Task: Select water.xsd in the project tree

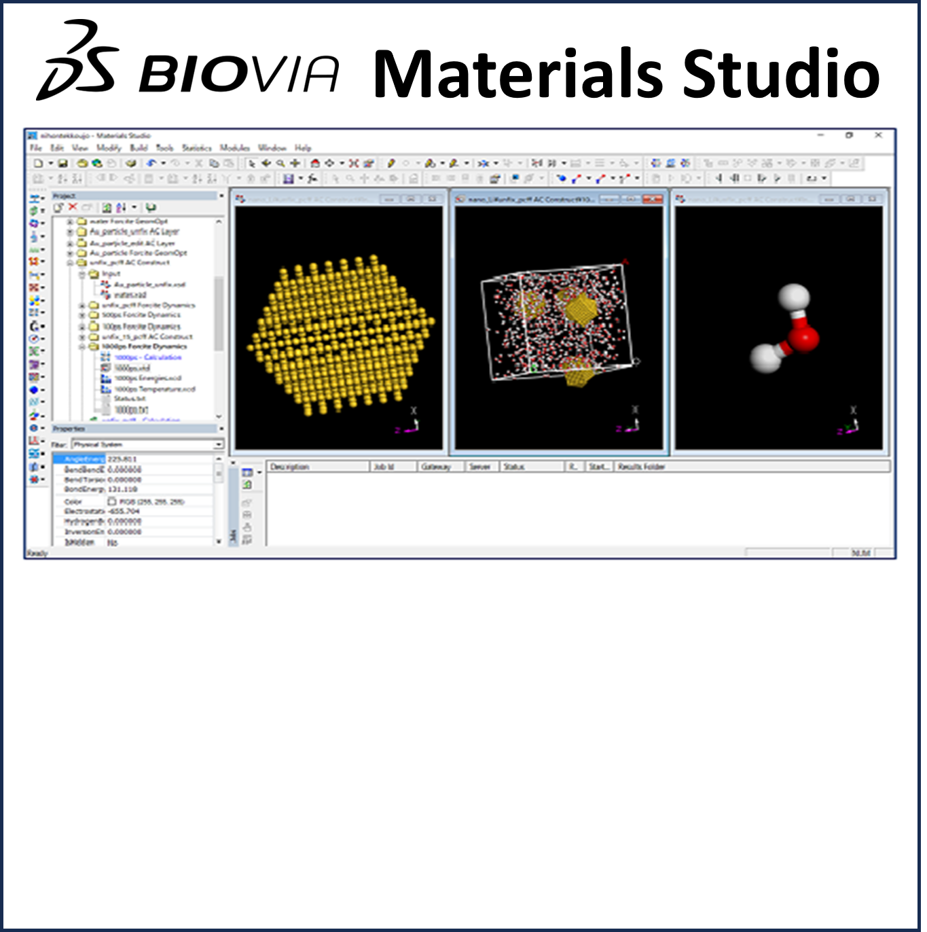Action: pos(130,295)
